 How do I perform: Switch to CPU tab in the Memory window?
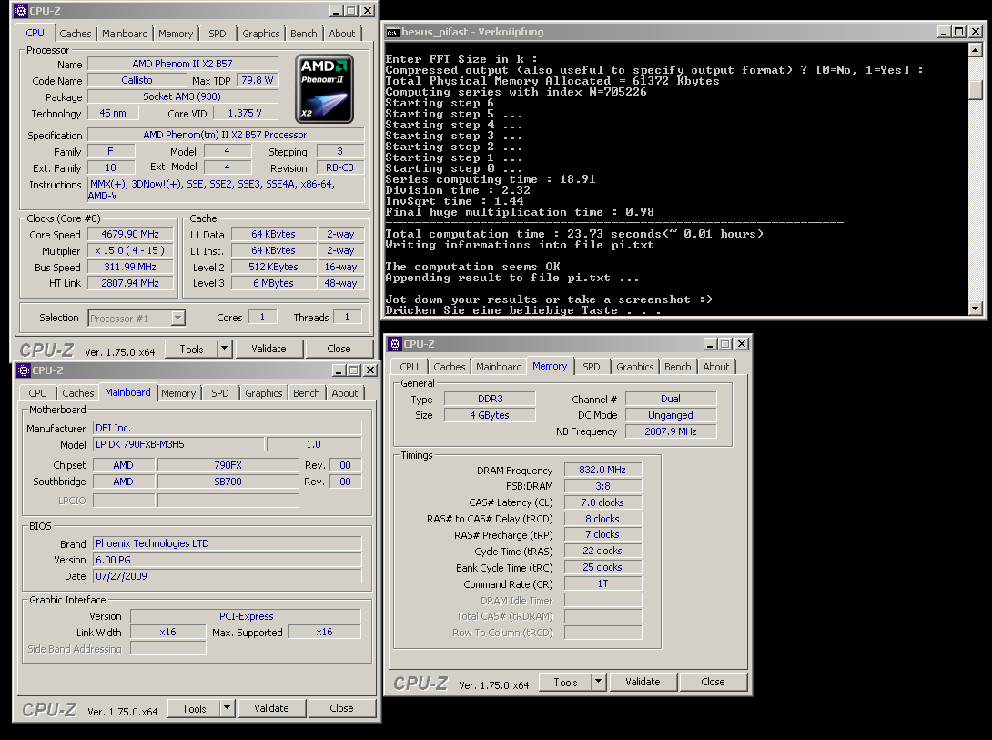pos(409,366)
